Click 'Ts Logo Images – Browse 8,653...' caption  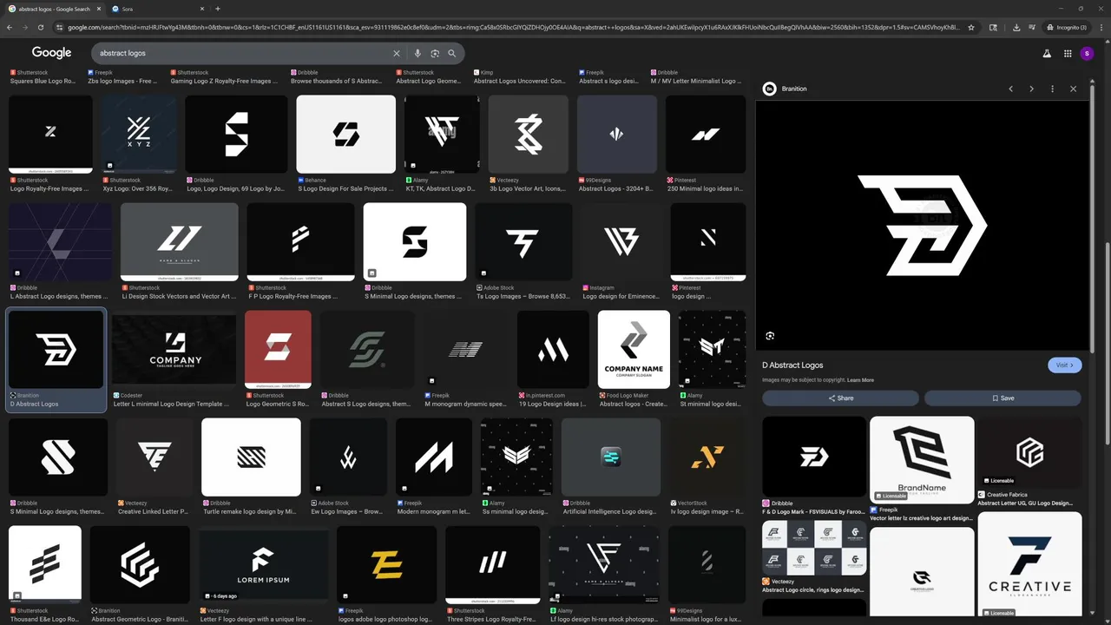tap(523, 296)
